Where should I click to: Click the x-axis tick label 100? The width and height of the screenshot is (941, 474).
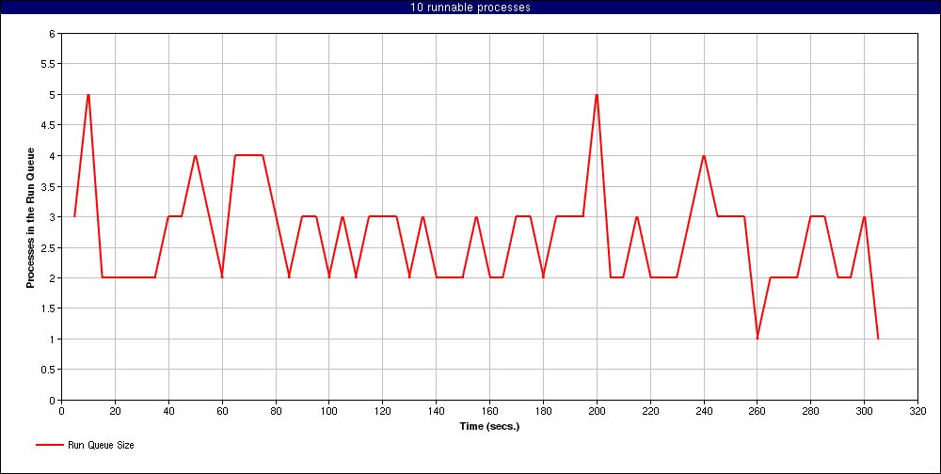[x=329, y=412]
